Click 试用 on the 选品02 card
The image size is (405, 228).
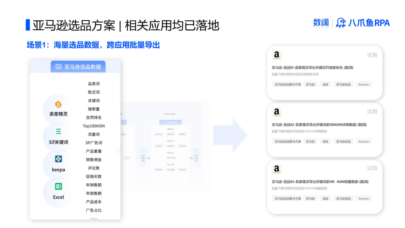click(x=372, y=111)
